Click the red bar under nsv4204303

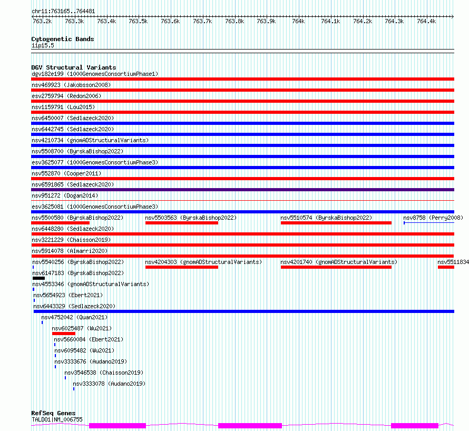(x=182, y=267)
